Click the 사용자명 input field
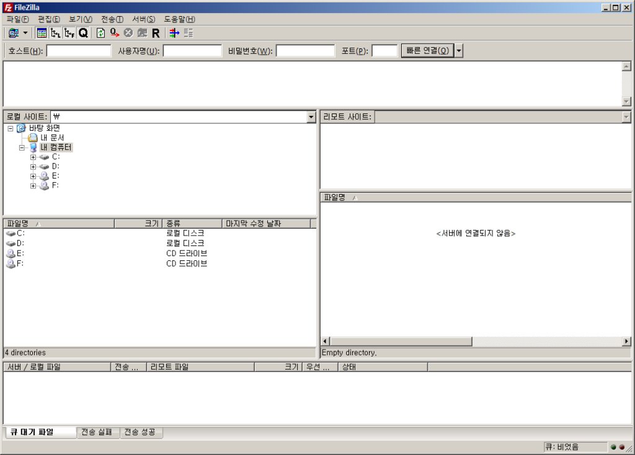The width and height of the screenshot is (635, 455). pos(192,51)
